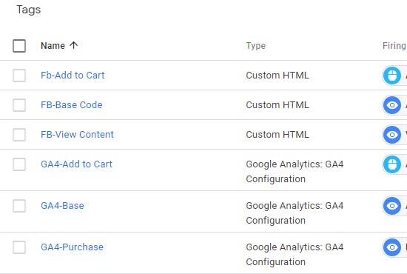Tick the select-all checkbox in header
Screen dimensions: 407x274
tap(19, 46)
